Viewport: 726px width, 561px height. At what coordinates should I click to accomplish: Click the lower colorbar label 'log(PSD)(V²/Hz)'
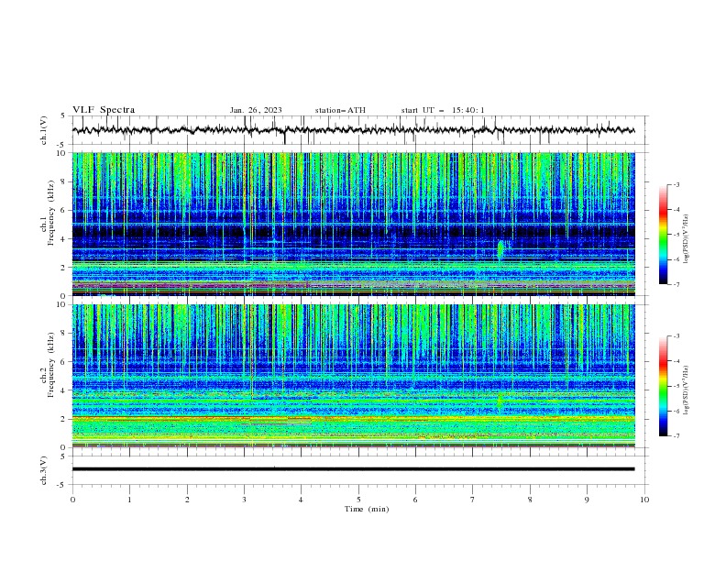[x=687, y=390]
